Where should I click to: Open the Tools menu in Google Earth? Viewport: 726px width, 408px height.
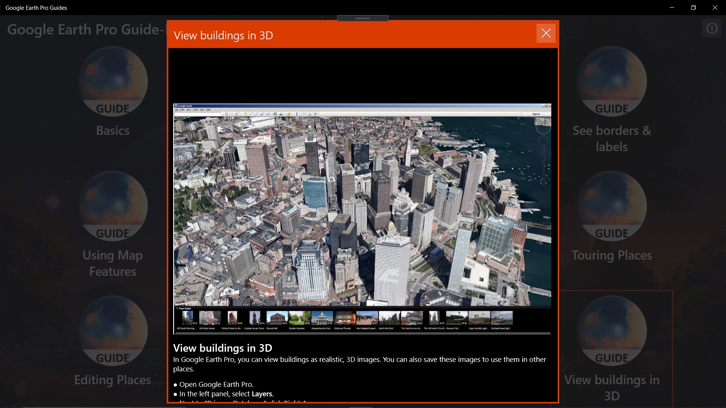point(195,110)
